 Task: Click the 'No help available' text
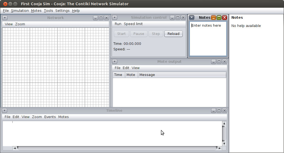coord(246,26)
